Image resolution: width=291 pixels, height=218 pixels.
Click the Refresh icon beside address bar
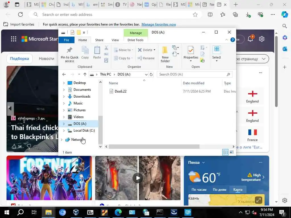pyautogui.click(x=151, y=74)
